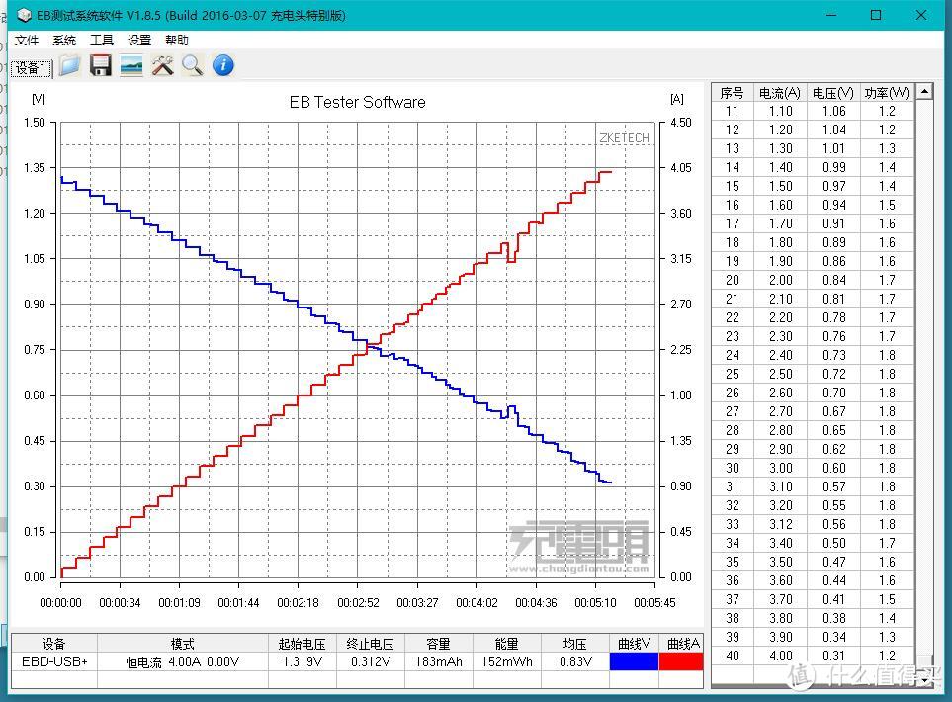
Task: Click the [A] axis unit label
Action: point(676,99)
